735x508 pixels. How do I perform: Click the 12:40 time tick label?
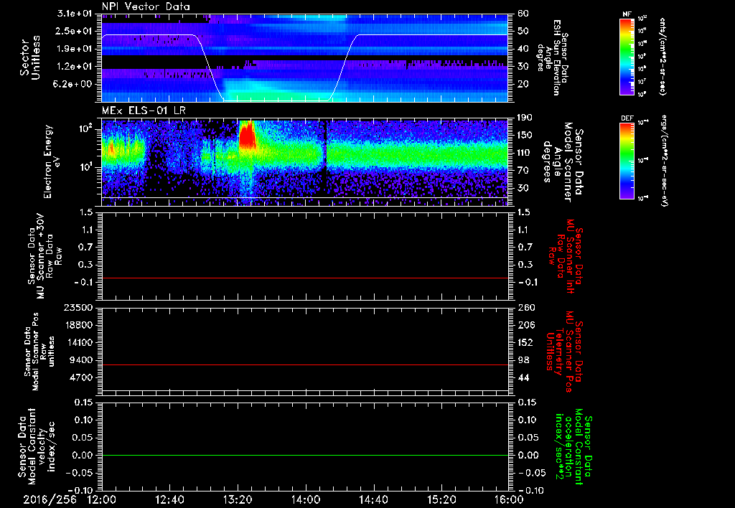click(x=169, y=499)
